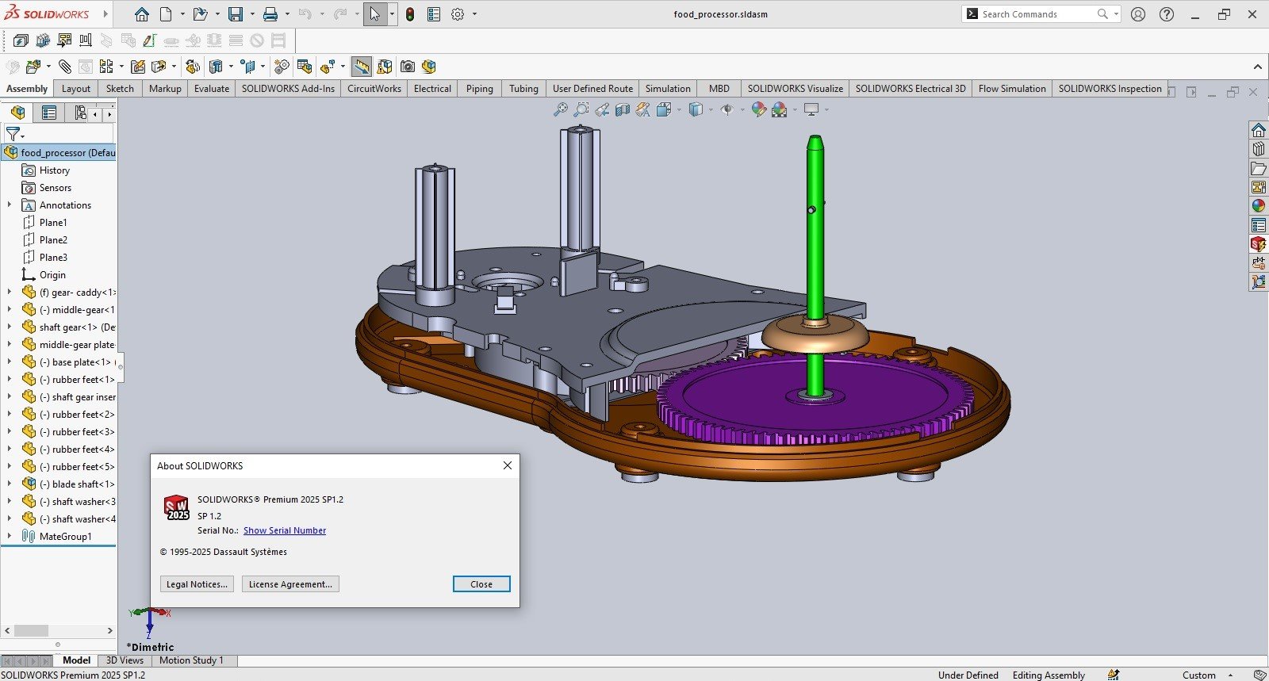Open the Save dropdown arrow

[x=252, y=14]
